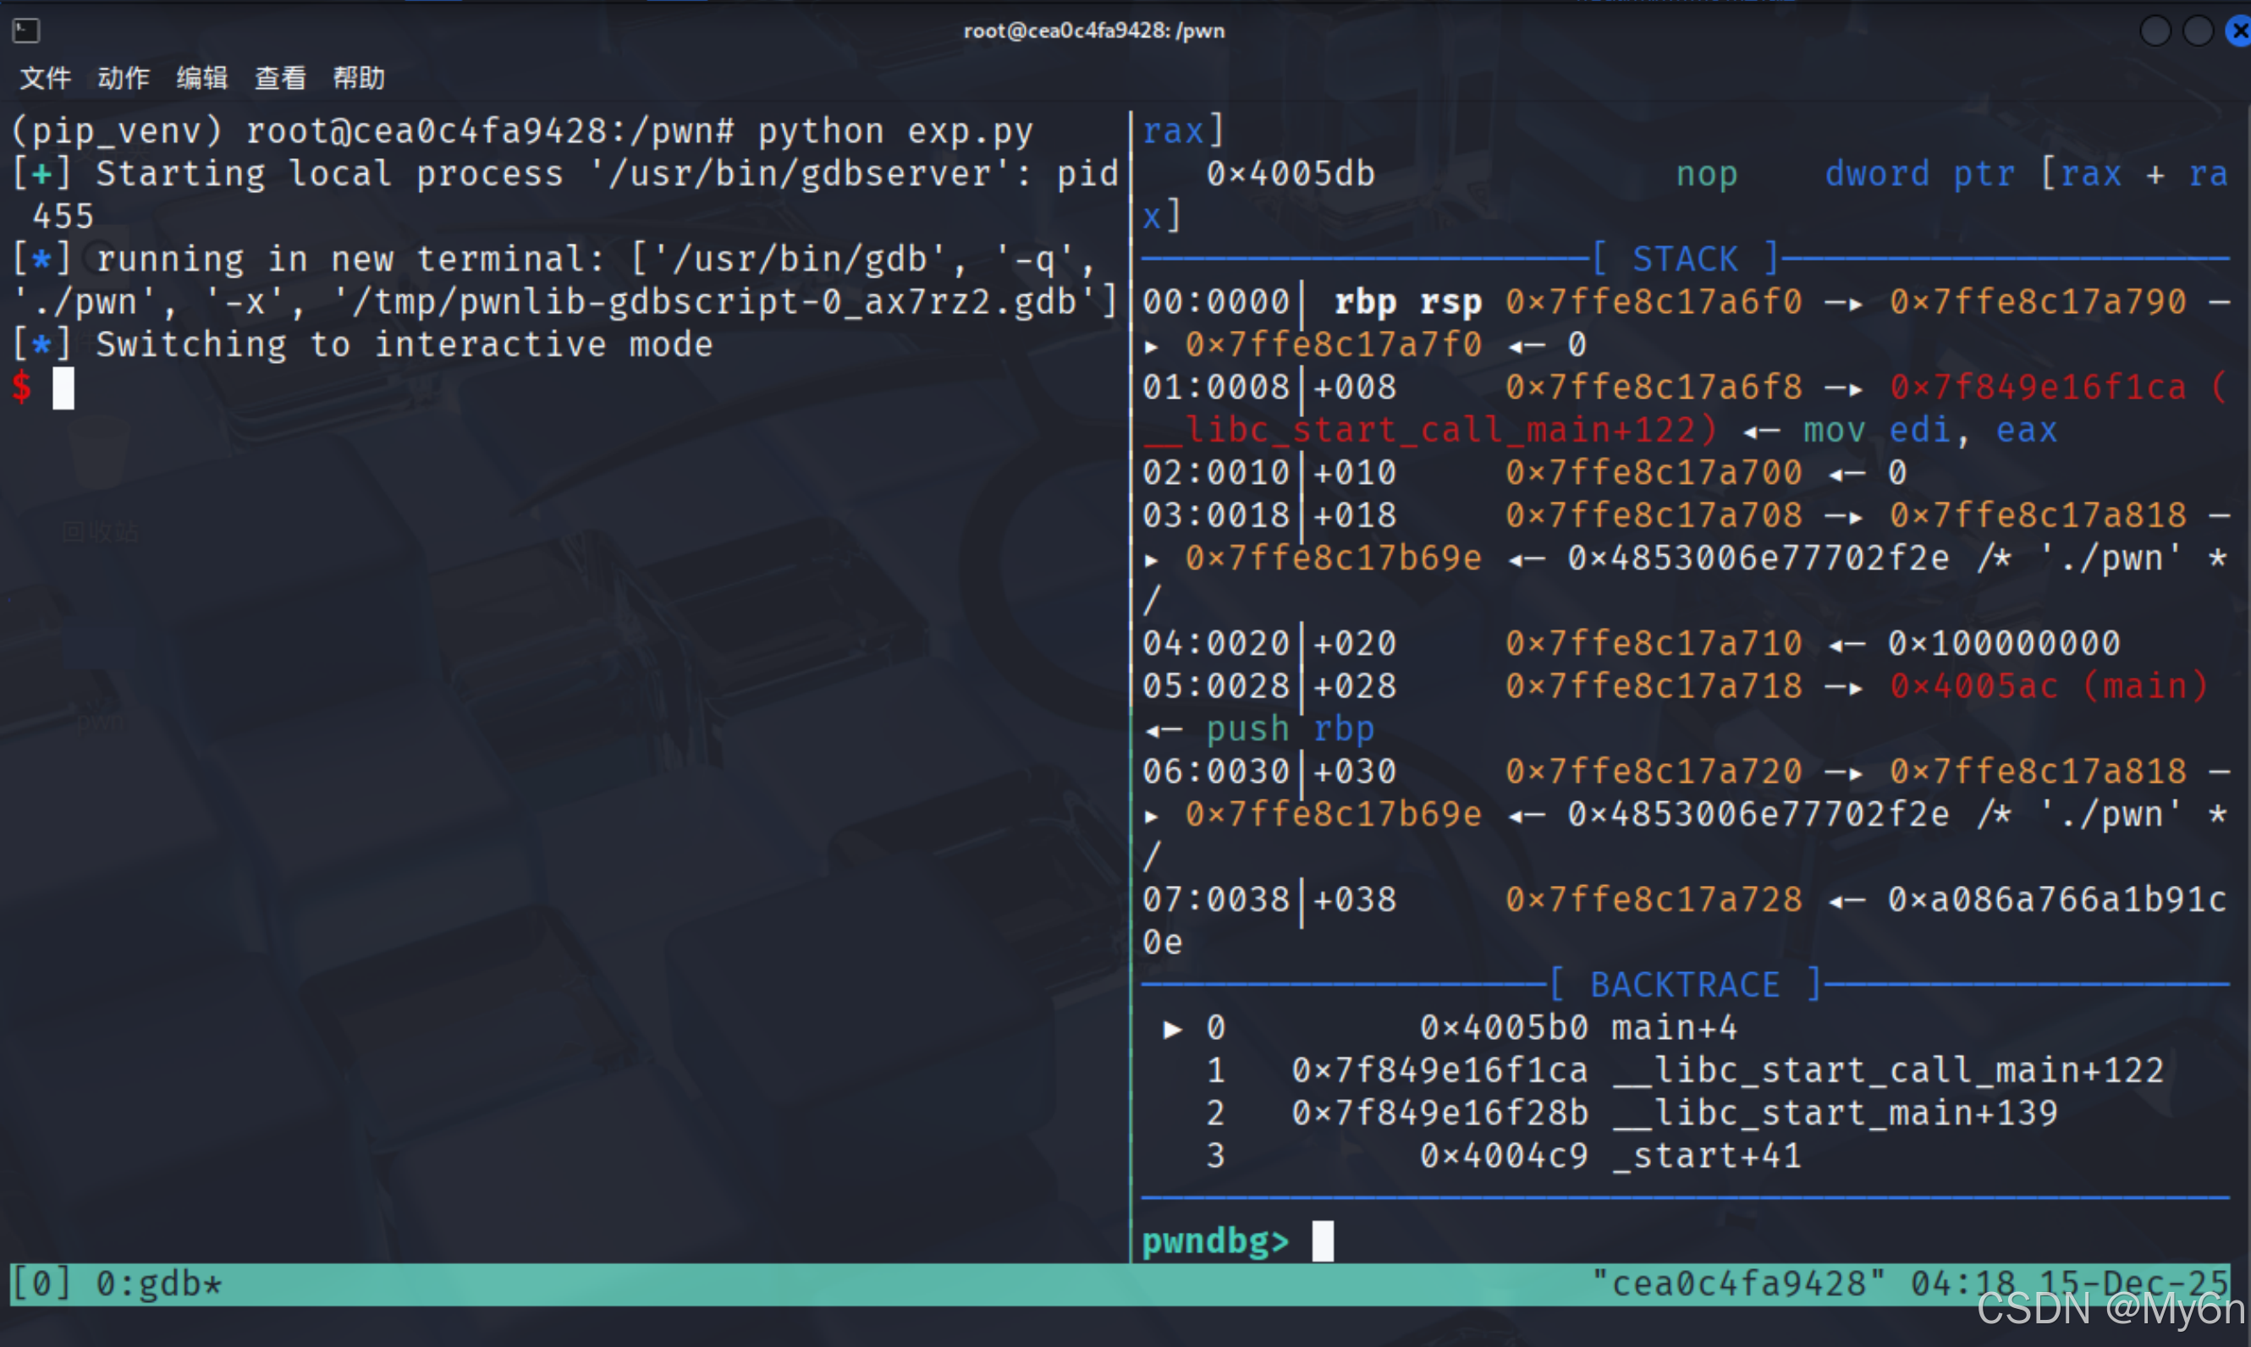
Task: Click the window title root@cea0c4fa9428: /pwn
Action: tap(1093, 30)
